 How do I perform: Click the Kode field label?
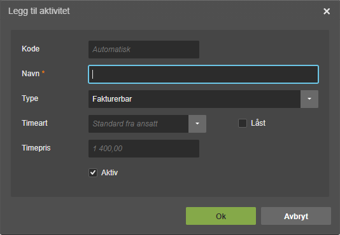tap(31, 49)
